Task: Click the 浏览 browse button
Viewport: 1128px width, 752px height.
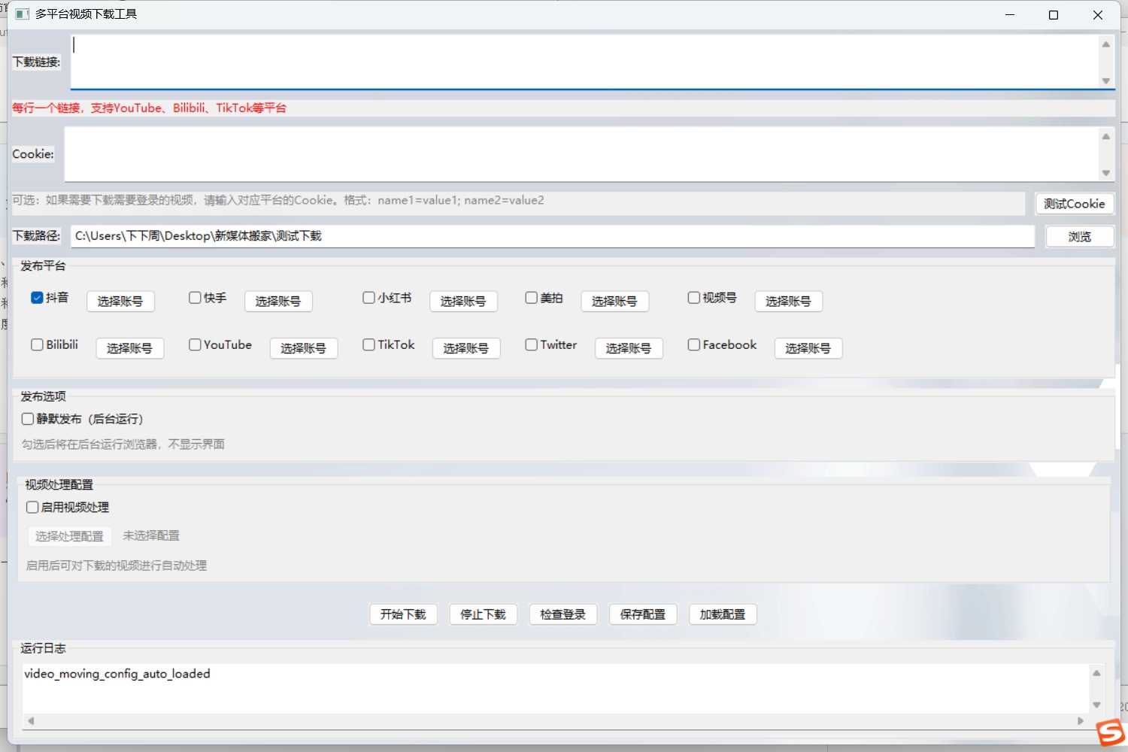Action: (1080, 236)
